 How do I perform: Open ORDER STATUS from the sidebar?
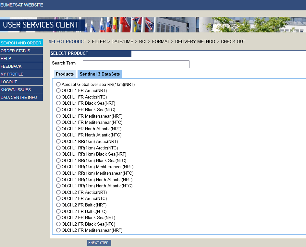coord(15,51)
